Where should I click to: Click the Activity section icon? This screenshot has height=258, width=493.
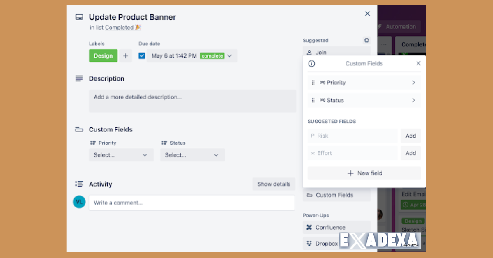(79, 184)
